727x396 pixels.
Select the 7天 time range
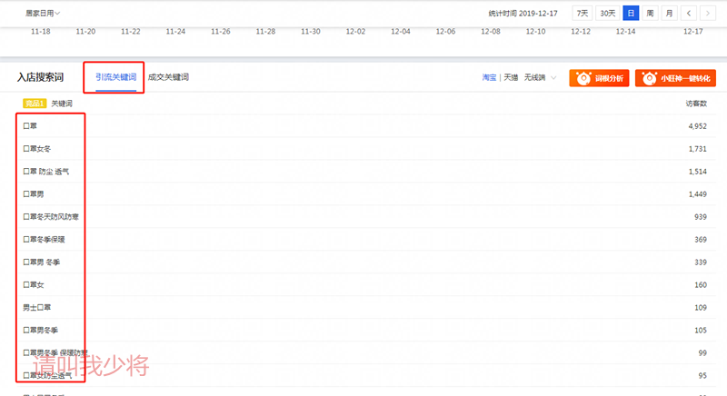582,13
